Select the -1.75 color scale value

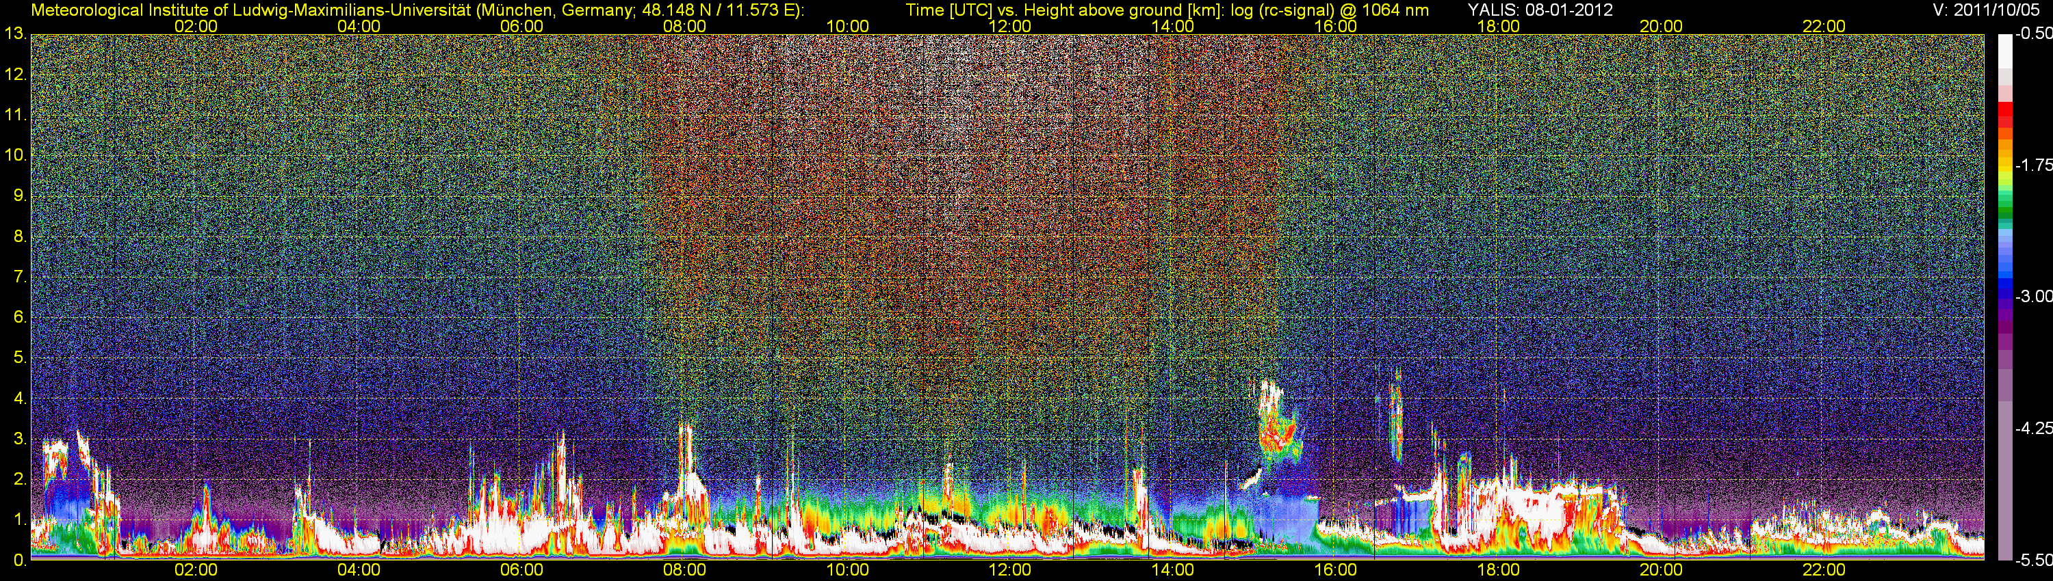(2033, 165)
